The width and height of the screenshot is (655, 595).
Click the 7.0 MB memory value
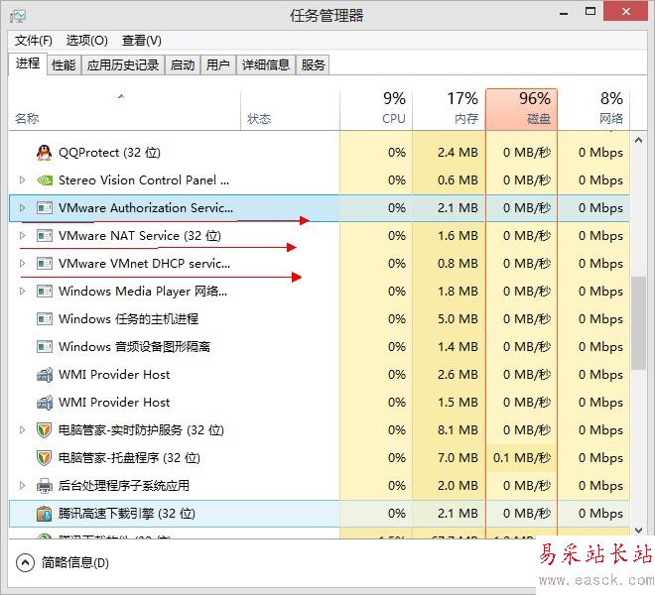coord(458,457)
